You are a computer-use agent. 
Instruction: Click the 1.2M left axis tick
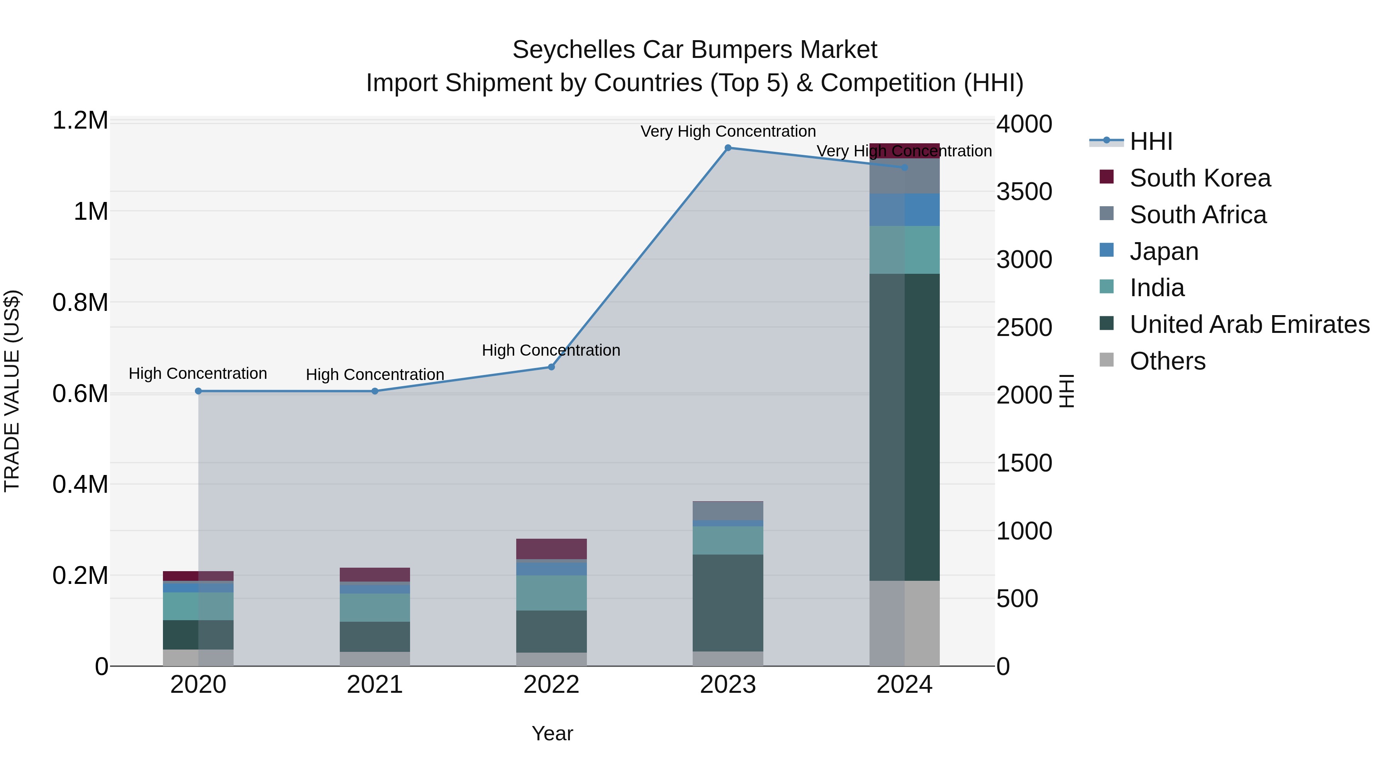80,120
